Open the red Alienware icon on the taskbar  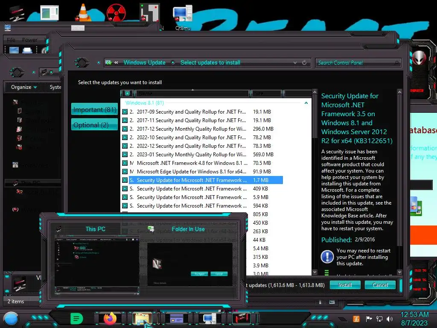click(242, 319)
